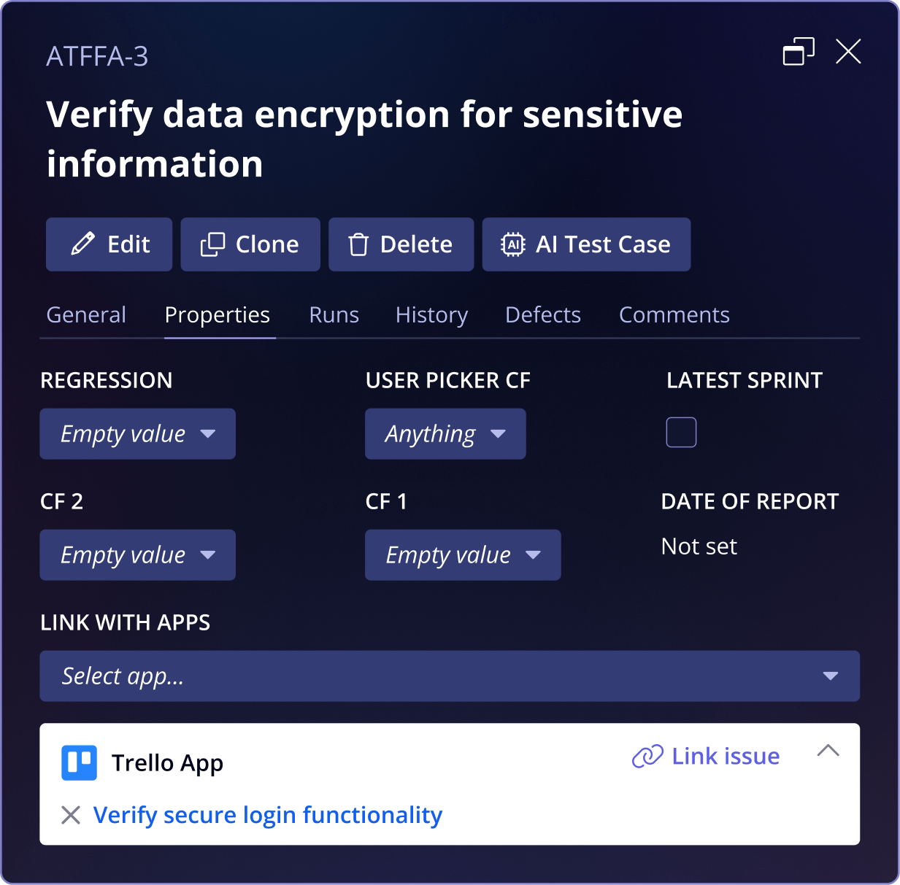
Task: Open the AI Test Case generator
Action: click(x=586, y=244)
